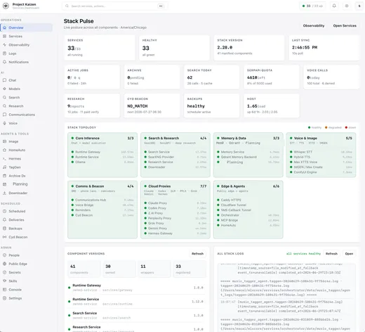The height and width of the screenshot is (332, 365).
Task: Open the Planning sidebar item
Action: (26, 184)
